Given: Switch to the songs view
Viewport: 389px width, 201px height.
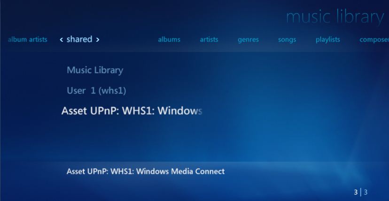Looking at the screenshot, I should pos(287,40).
